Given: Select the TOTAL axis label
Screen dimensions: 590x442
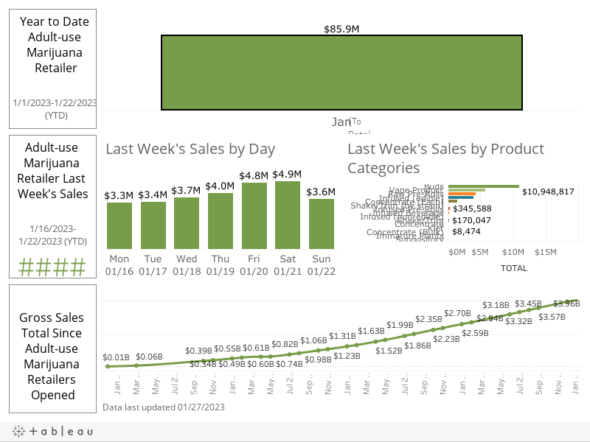Looking at the screenshot, I should (x=514, y=268).
